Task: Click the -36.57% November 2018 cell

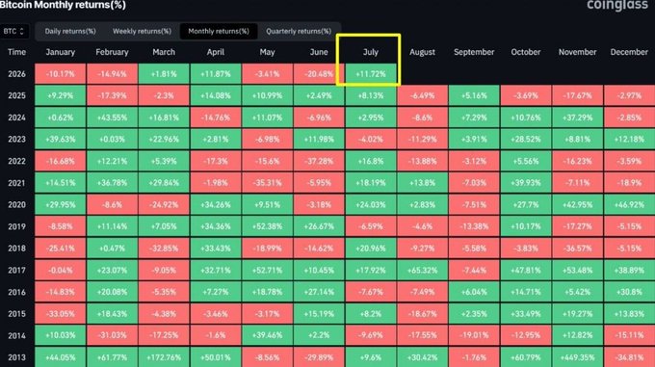Action: tap(577, 249)
